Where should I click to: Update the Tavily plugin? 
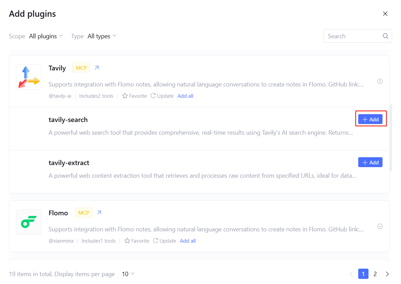click(162, 96)
